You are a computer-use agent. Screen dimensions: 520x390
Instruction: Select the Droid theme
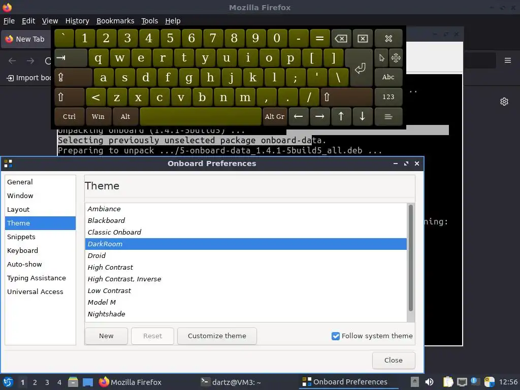click(246, 256)
